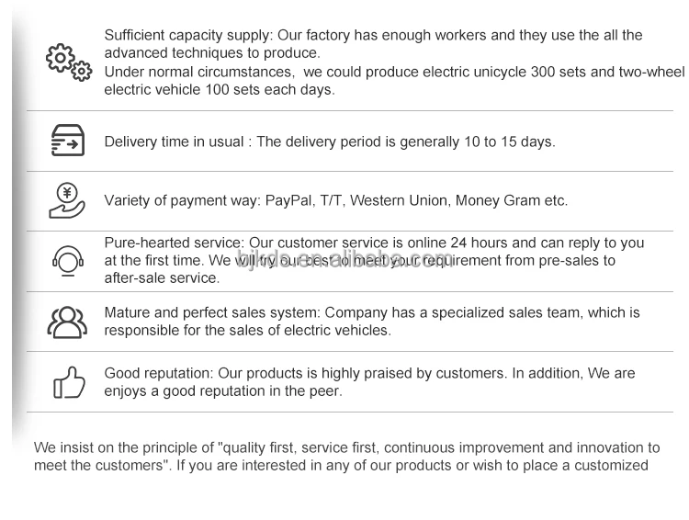The height and width of the screenshot is (520, 689).
Task: Click the customer service headset icon
Action: click(x=67, y=261)
